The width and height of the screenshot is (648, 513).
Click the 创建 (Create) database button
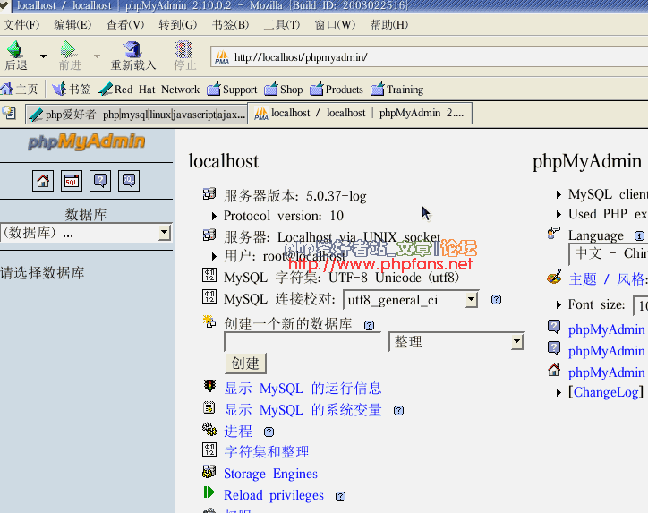pos(245,363)
